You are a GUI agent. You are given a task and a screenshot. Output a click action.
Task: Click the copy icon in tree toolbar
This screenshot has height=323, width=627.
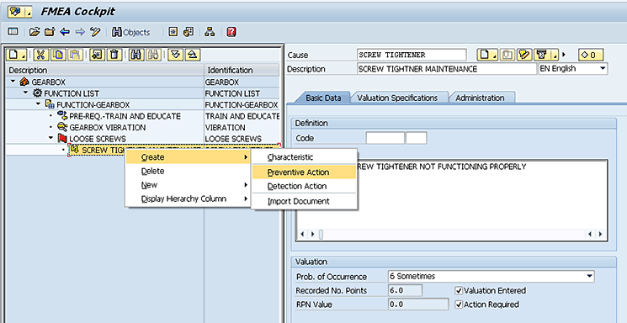[58, 55]
